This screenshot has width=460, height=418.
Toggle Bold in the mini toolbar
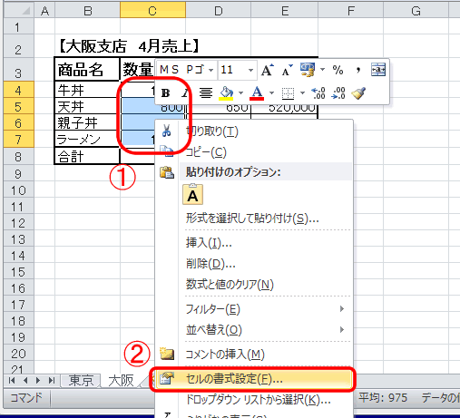pos(165,93)
